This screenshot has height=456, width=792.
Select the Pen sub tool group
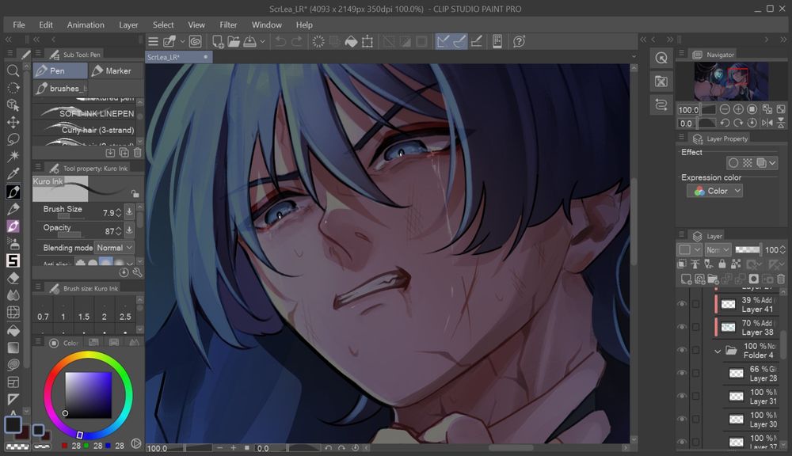(x=60, y=70)
